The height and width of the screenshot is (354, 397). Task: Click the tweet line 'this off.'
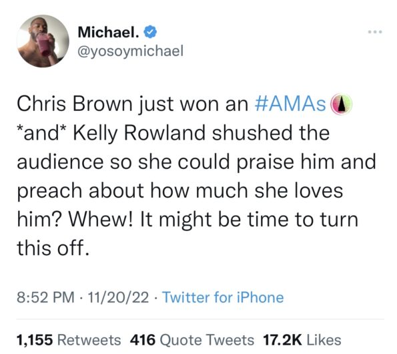coord(53,248)
